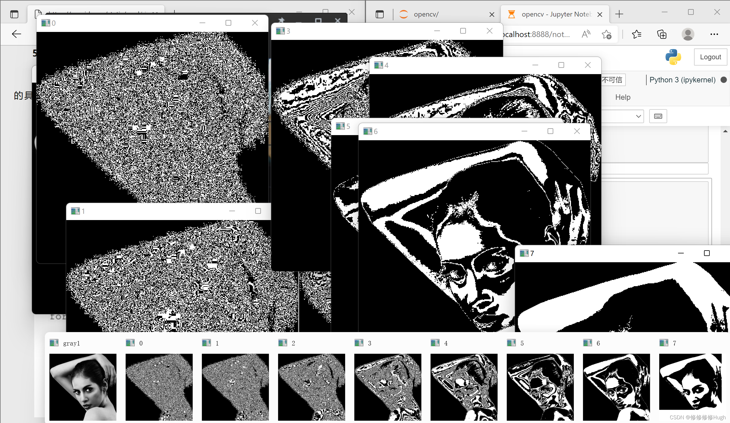Click the scrollbar up arrow in notebook
Viewport: 730px width, 423px height.
tap(725, 131)
